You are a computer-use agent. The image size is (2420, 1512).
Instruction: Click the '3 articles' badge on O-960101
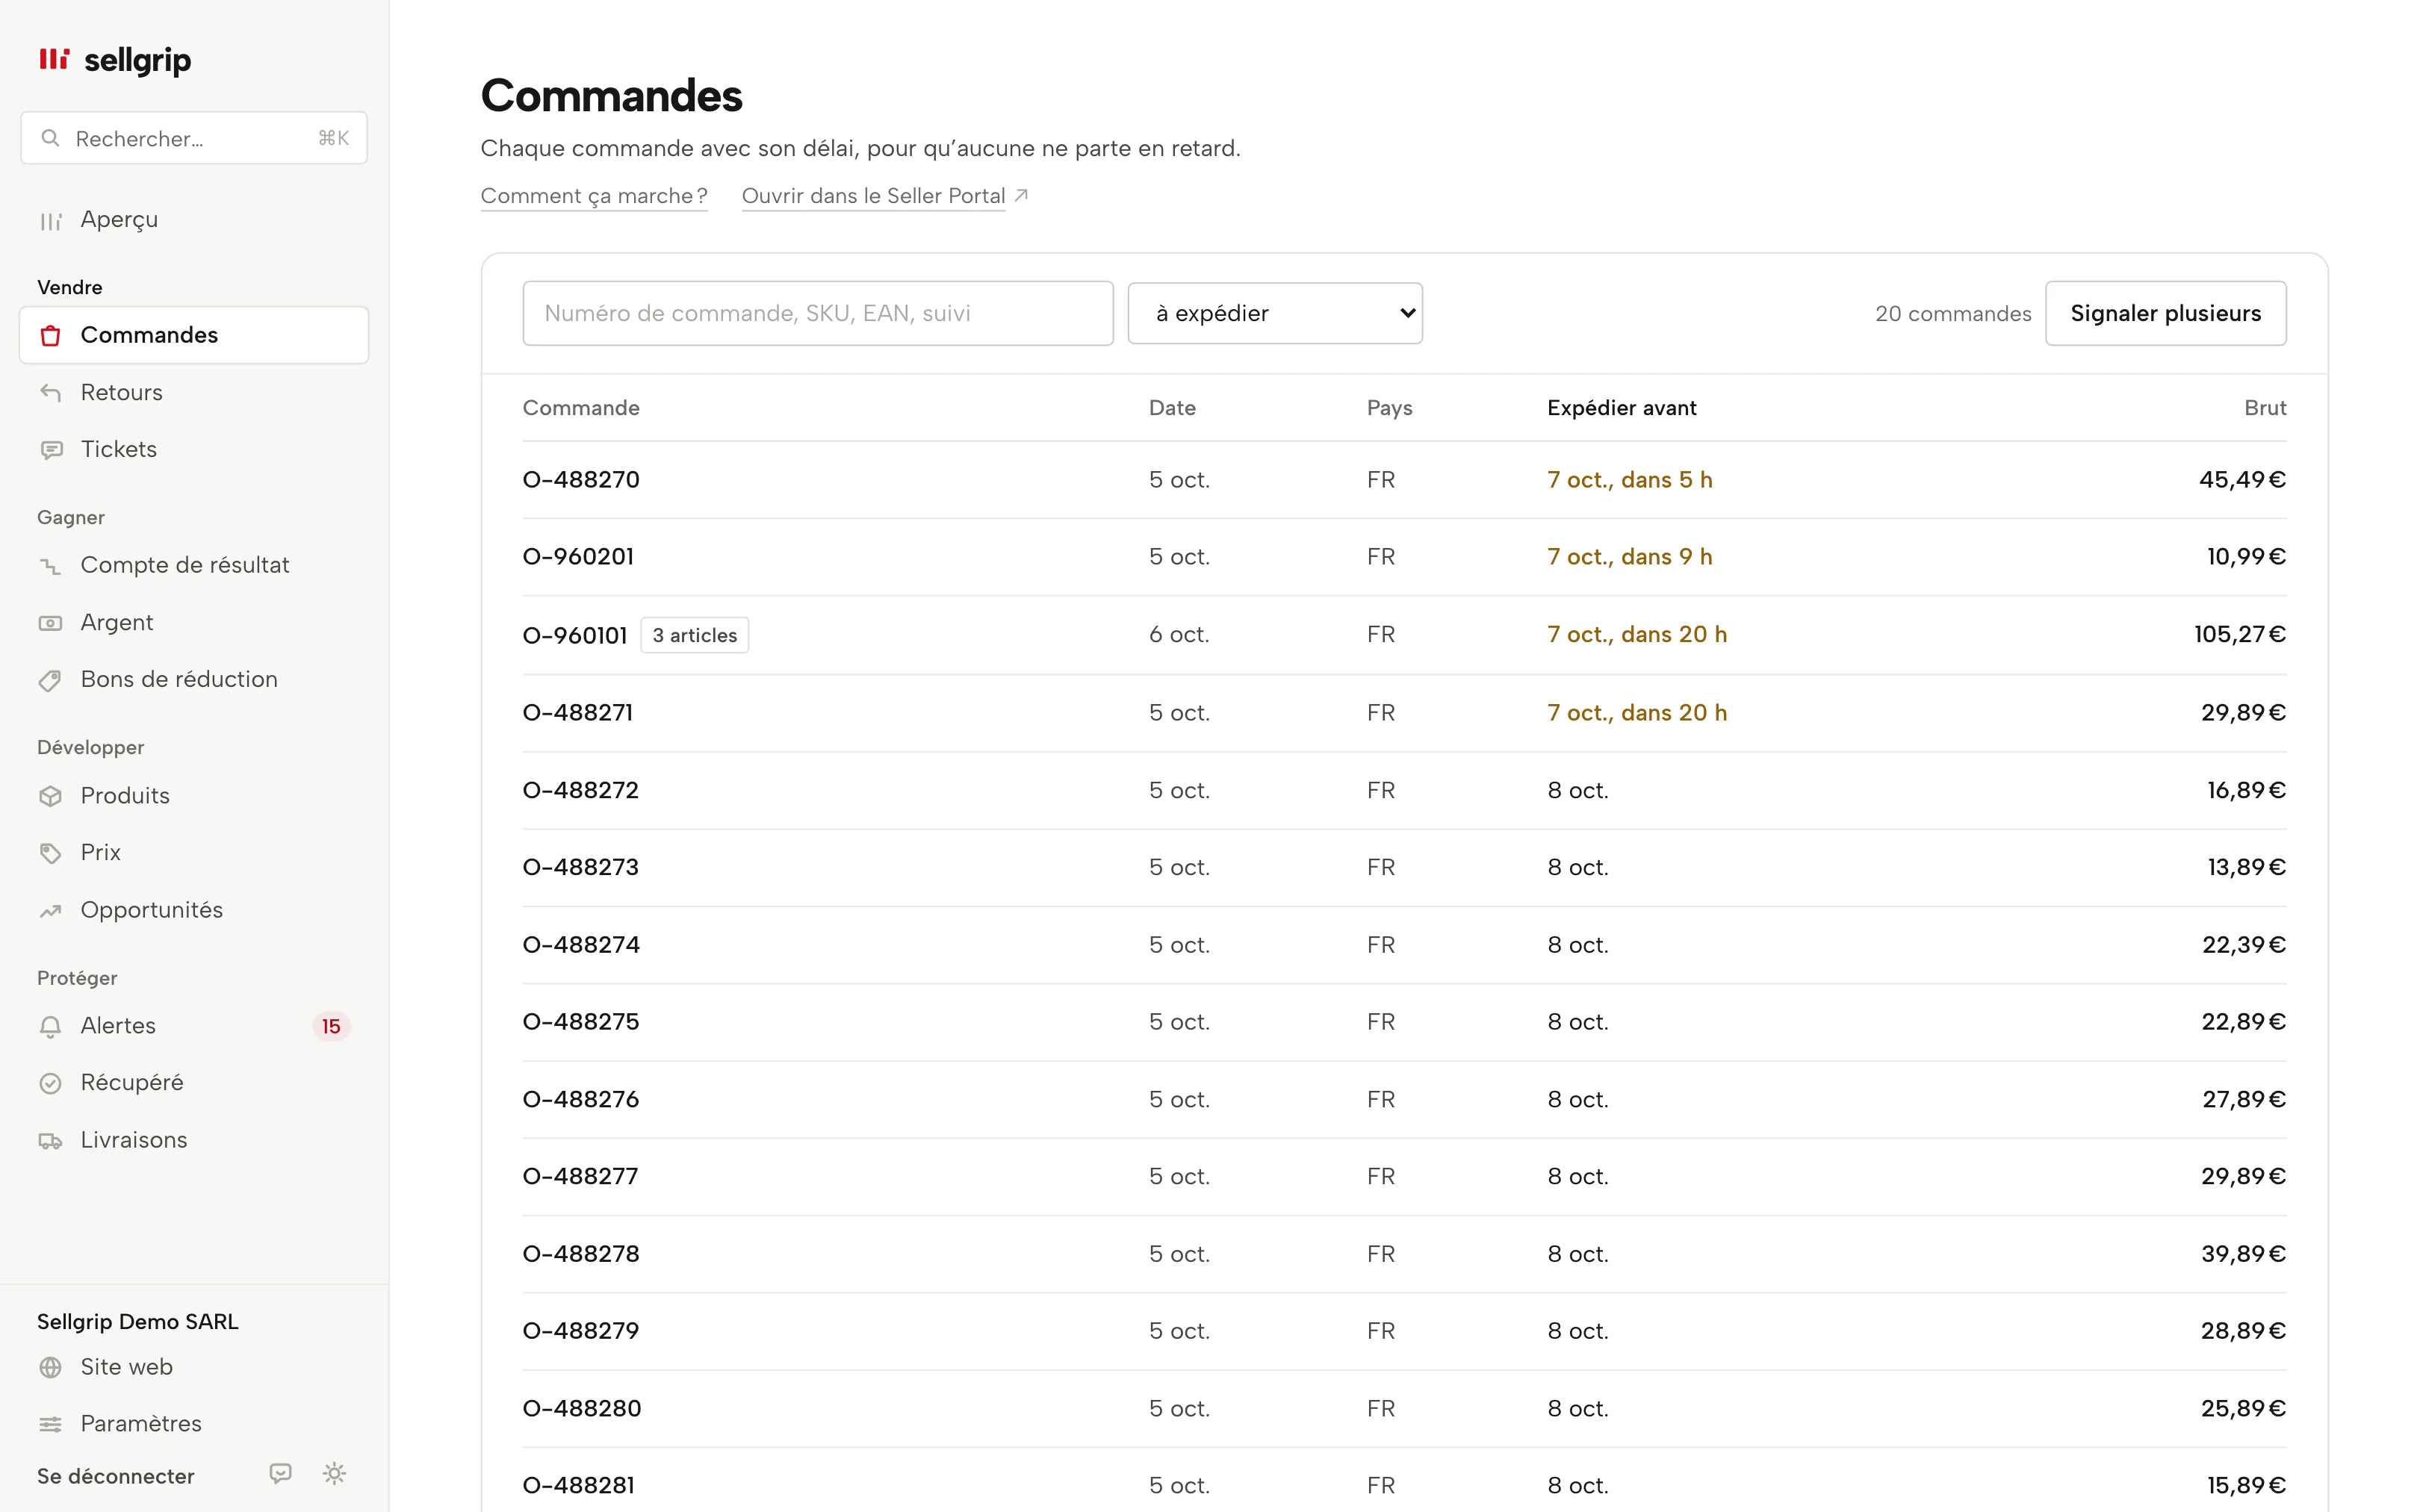tap(694, 635)
